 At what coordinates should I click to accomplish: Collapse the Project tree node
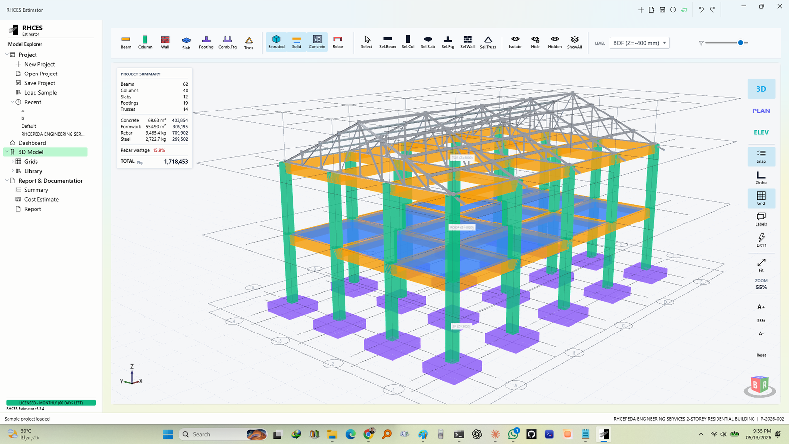point(7,55)
